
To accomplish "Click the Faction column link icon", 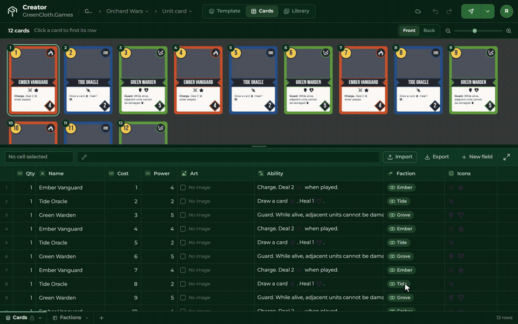I will tap(391, 173).
